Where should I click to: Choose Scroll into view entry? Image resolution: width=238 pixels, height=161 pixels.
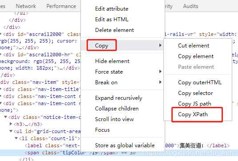tap(114, 119)
